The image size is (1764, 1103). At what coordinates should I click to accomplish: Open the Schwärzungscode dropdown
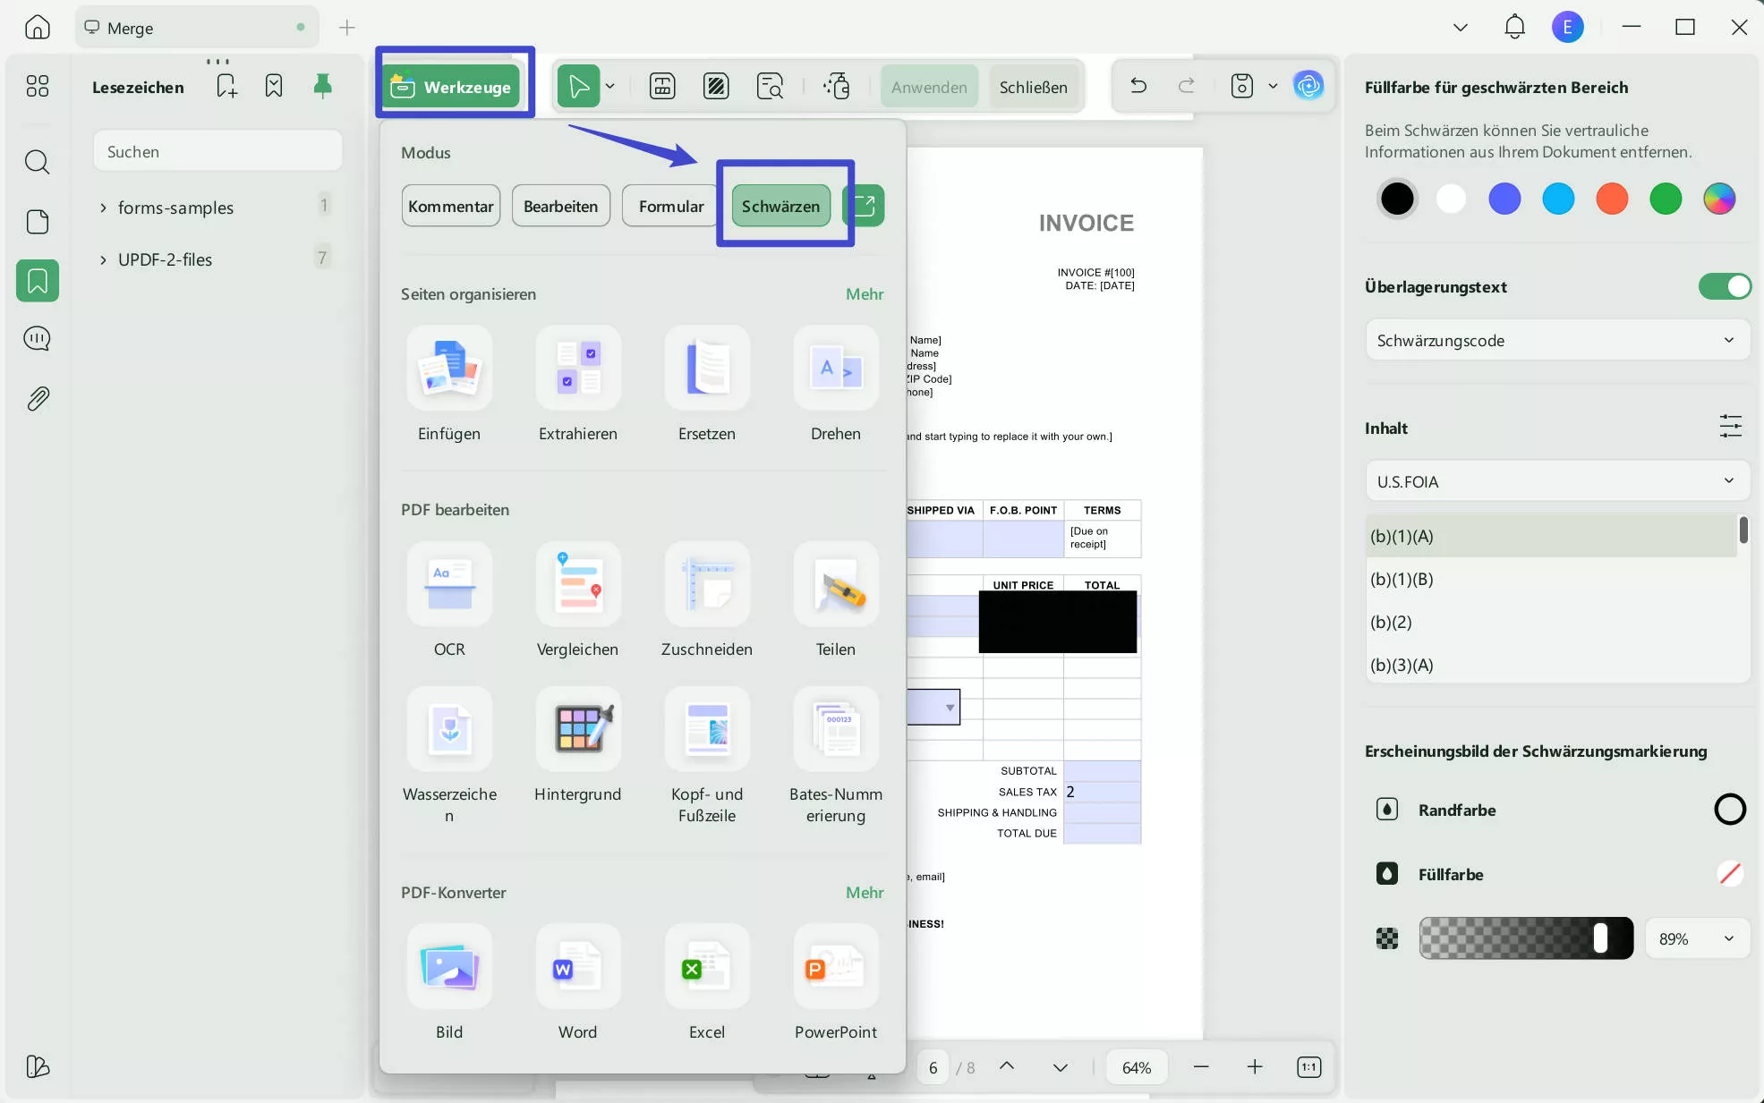[1556, 340]
